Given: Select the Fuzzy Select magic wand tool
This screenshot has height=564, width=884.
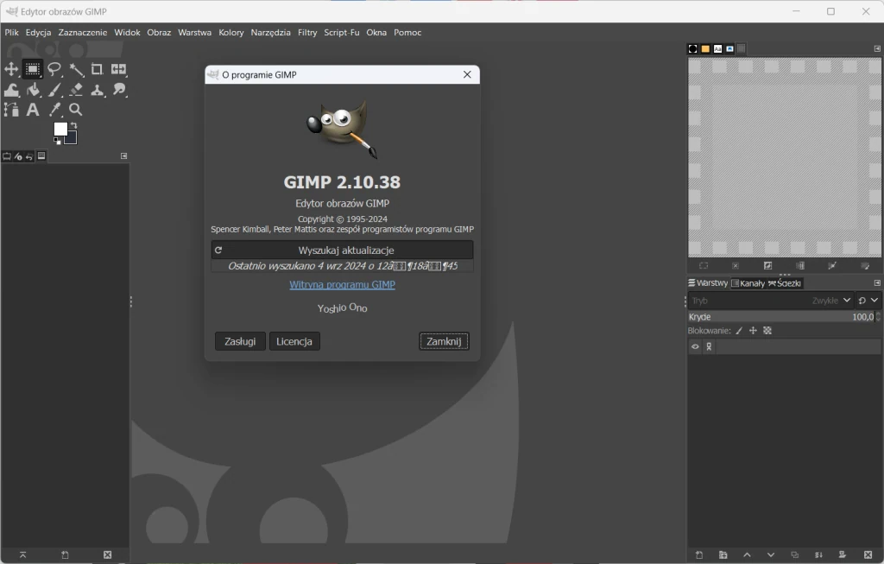Looking at the screenshot, I should [76, 69].
